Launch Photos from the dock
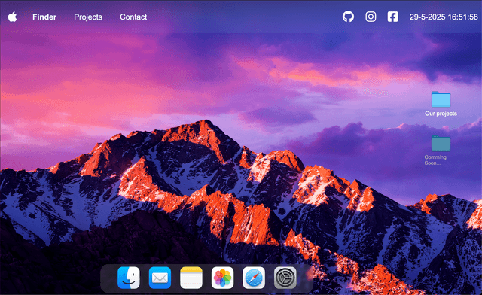The width and height of the screenshot is (482, 295). click(223, 278)
